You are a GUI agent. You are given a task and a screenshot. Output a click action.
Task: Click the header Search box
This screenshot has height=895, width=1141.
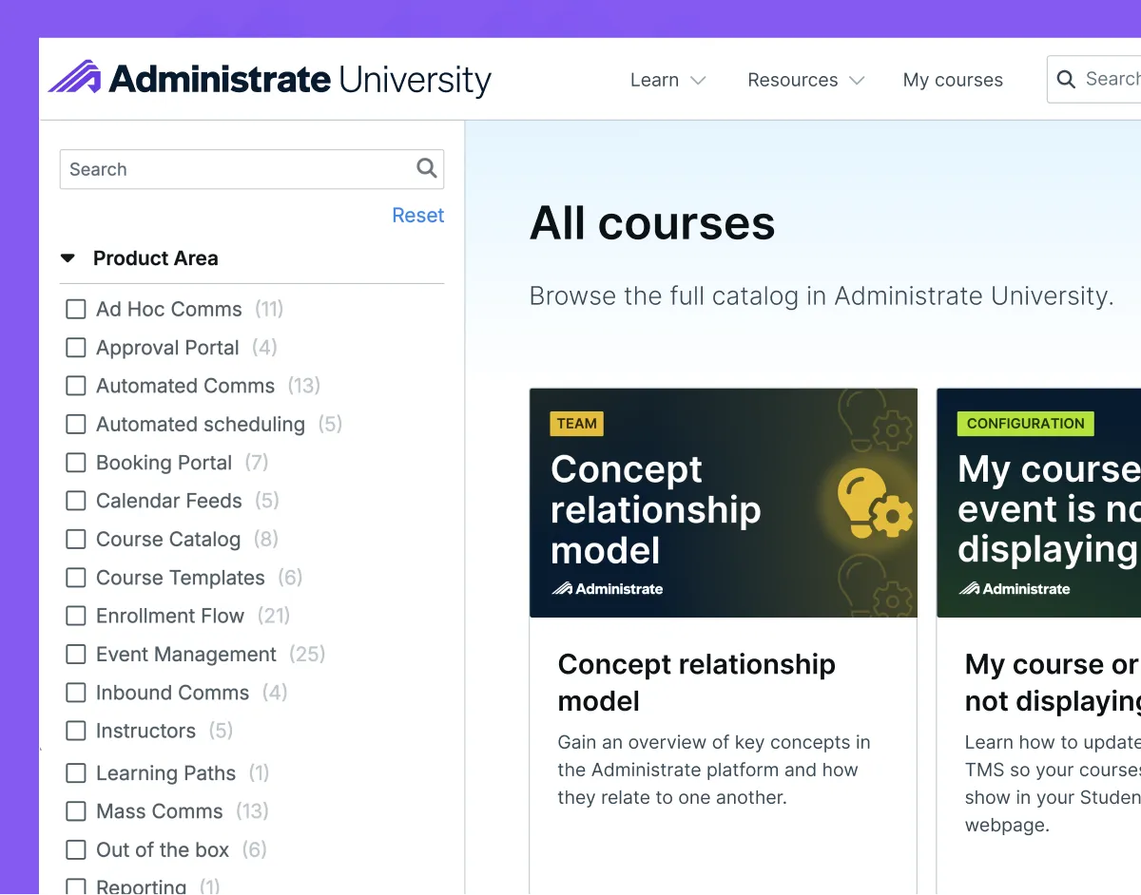pyautogui.click(x=1094, y=80)
